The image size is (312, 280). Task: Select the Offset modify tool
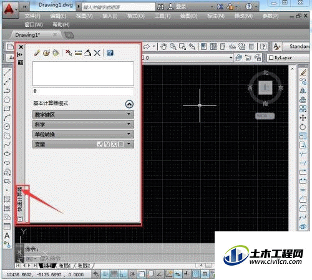303,100
